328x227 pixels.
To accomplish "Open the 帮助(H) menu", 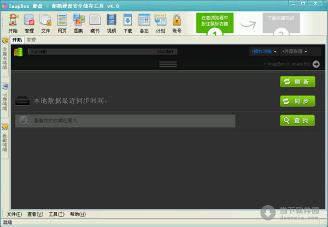I will (x=78, y=214).
